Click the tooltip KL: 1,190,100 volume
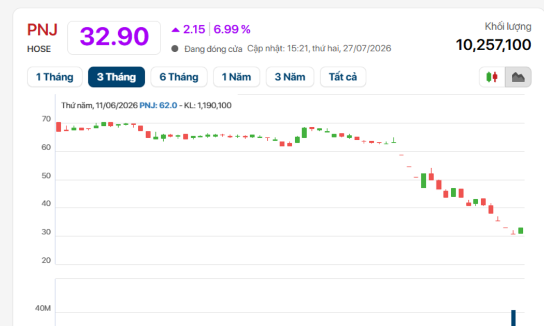 (207, 106)
